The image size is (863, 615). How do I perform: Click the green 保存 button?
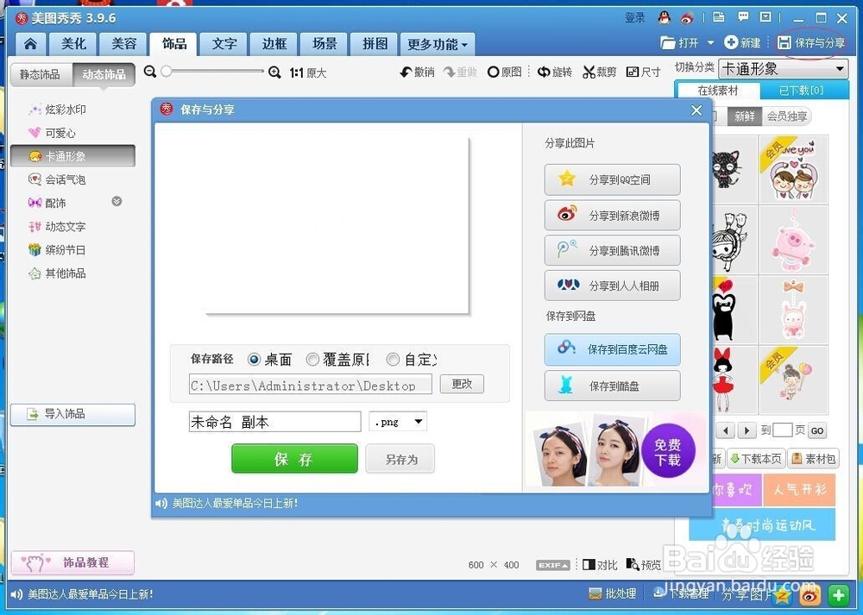(294, 459)
